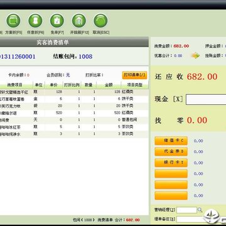Click the 金额 column header

[109, 85]
